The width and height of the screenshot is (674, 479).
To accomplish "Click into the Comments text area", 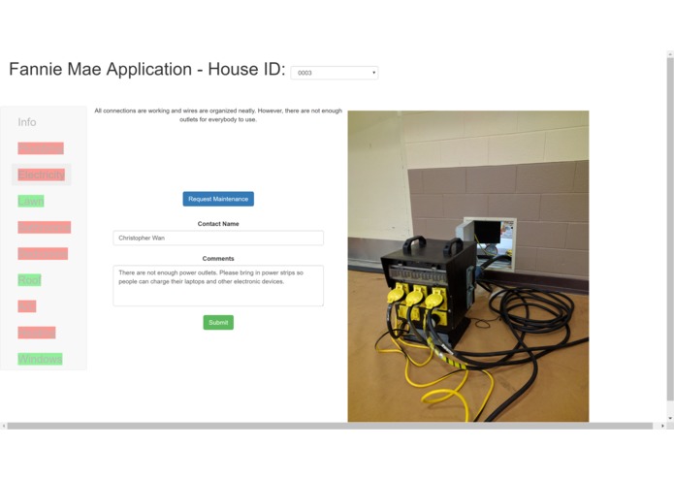I will point(218,286).
